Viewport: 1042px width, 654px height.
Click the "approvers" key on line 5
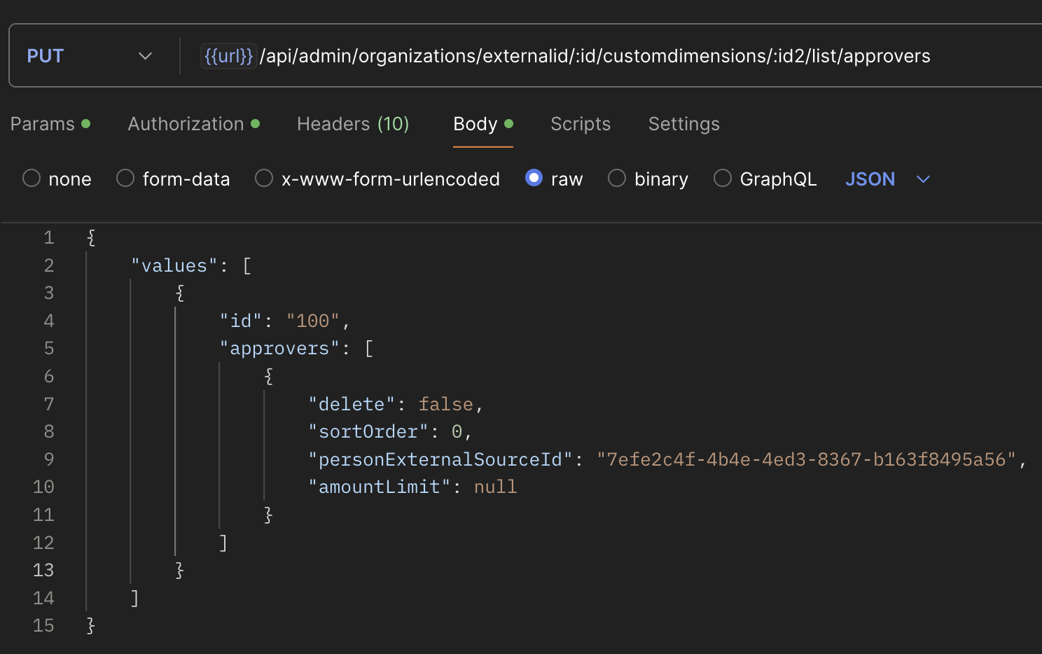point(279,348)
